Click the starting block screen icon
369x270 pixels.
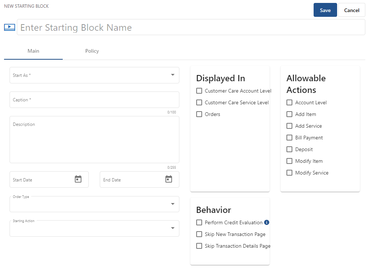click(10, 27)
